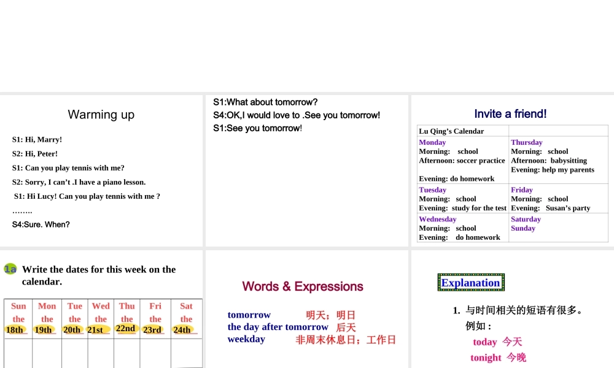Select the 22nd date under Thu
Screen dimensions: 614x368
point(126,329)
